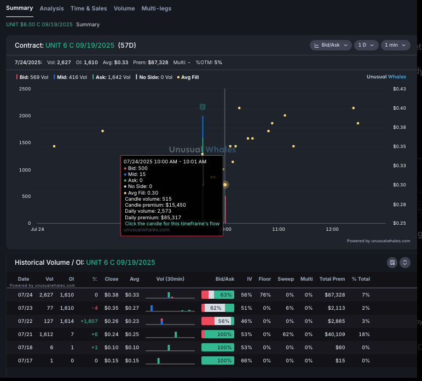Sort table by Floor column

pos(264,279)
